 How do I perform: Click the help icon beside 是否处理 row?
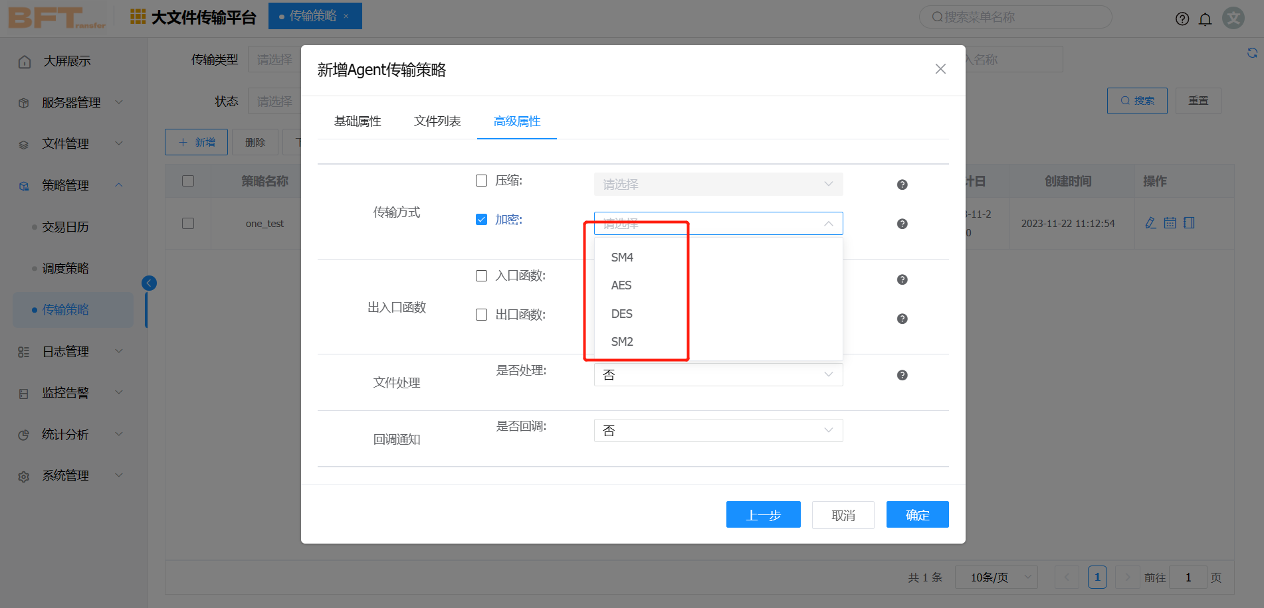(x=902, y=375)
